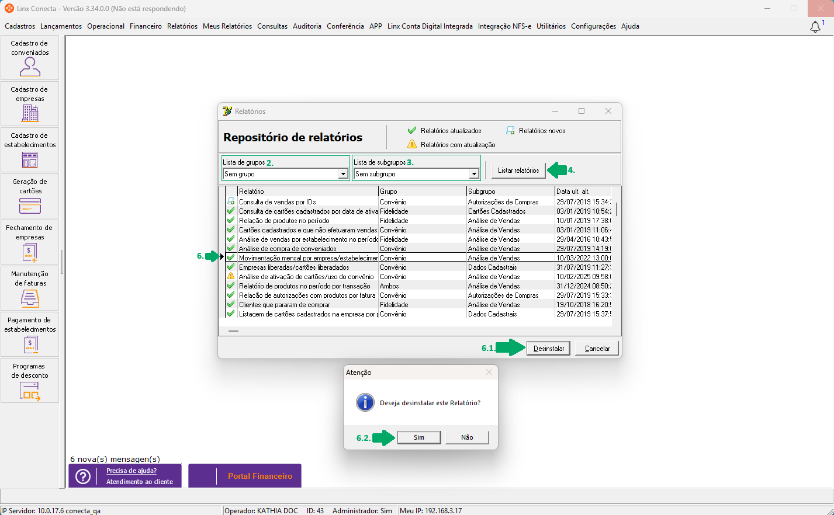The image size is (834, 515).
Task: Open the Ajuda menu
Action: click(630, 26)
